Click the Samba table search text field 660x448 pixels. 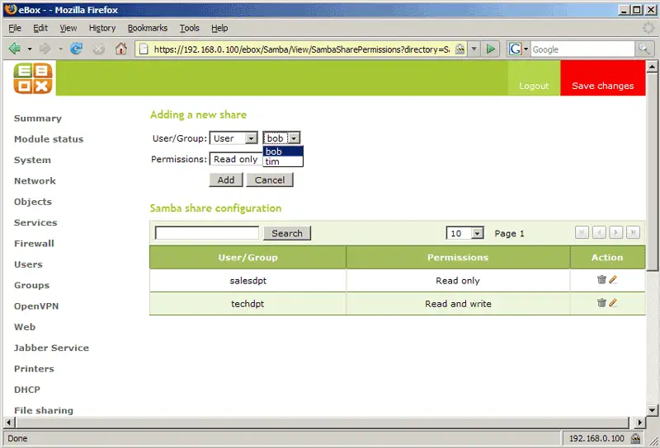[207, 233]
